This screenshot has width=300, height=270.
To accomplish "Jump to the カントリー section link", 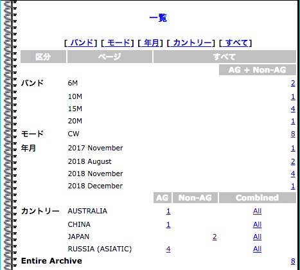I will [x=192, y=43].
